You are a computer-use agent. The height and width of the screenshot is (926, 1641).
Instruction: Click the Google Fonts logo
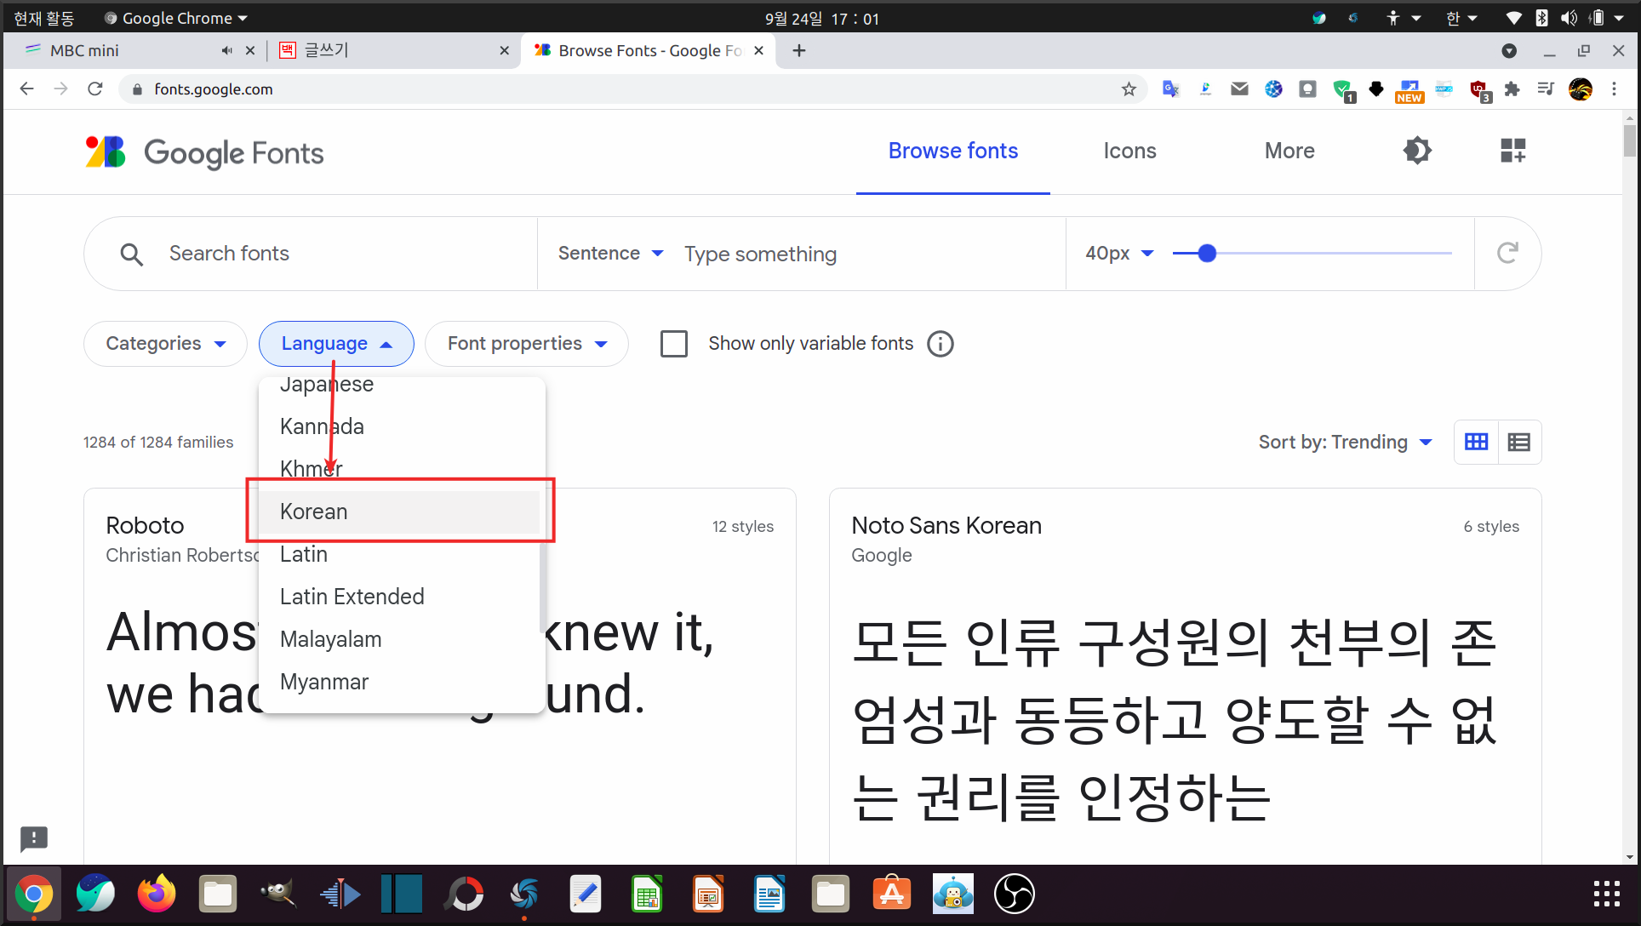point(204,153)
